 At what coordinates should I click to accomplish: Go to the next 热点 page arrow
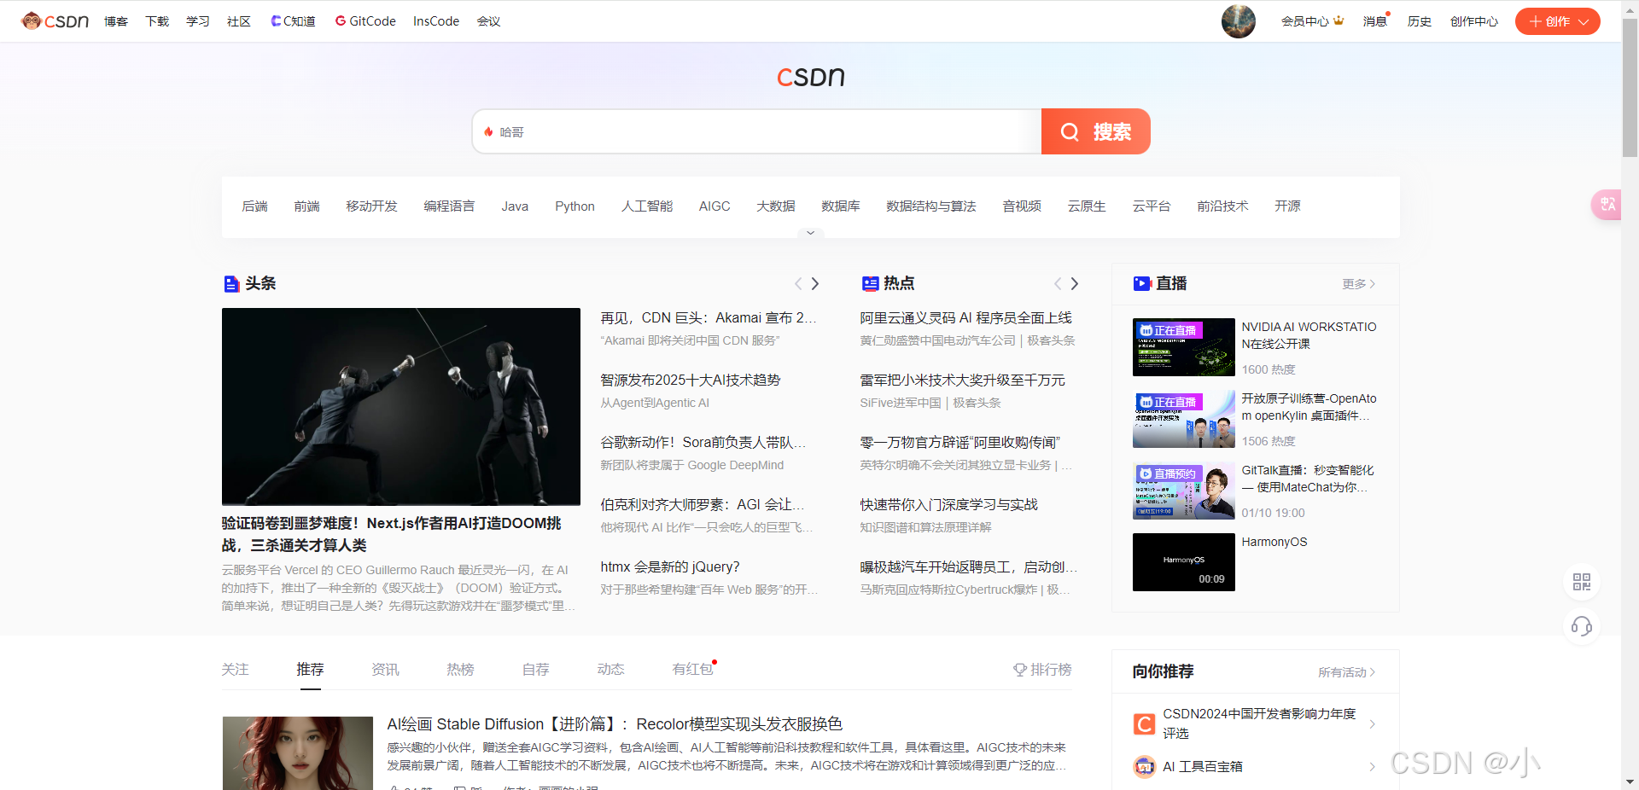(1075, 283)
